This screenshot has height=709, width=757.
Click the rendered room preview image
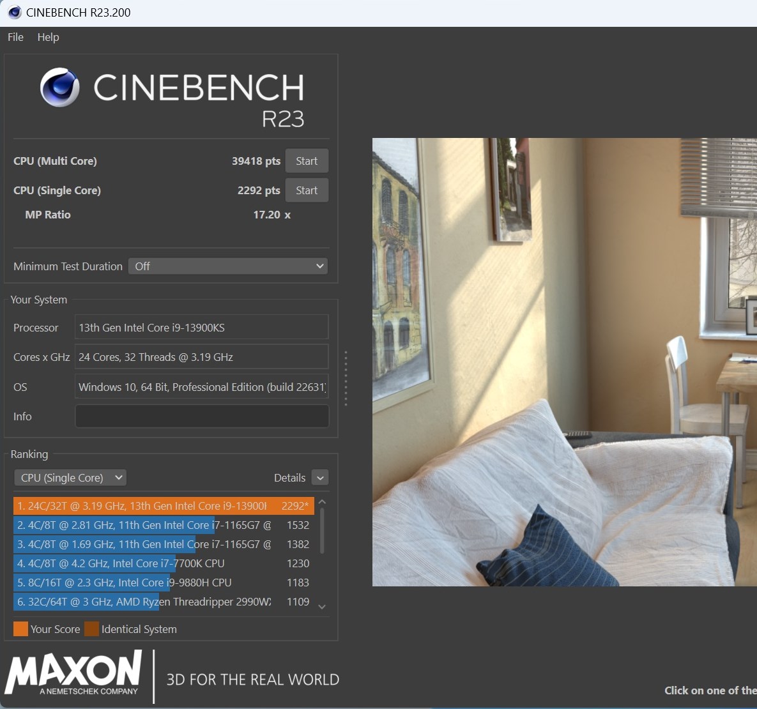564,362
